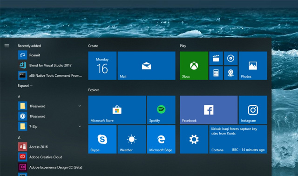This screenshot has height=176, width=298.
Task: Select Adobe Experience Design CC (Beta) text
Action: pos(56,167)
